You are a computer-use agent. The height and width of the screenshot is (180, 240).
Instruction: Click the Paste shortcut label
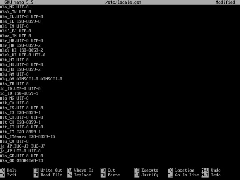114,175
